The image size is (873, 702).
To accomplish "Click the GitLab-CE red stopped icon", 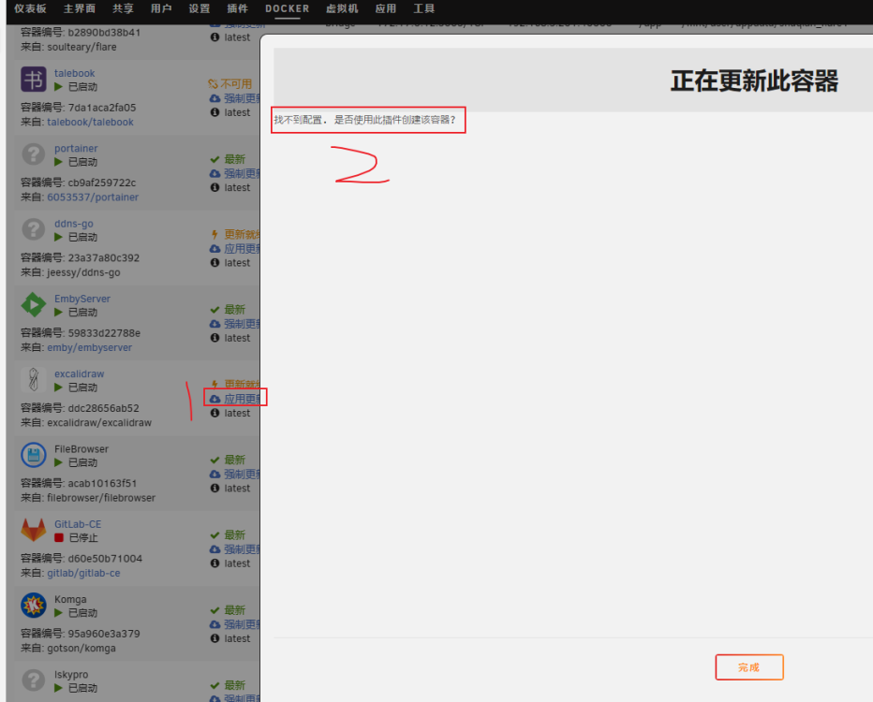I will (58, 537).
